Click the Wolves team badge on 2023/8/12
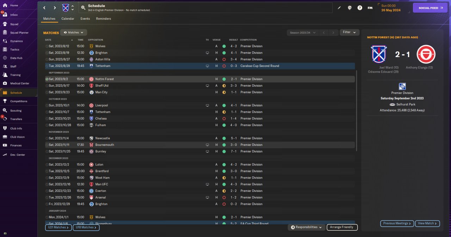 91,46
